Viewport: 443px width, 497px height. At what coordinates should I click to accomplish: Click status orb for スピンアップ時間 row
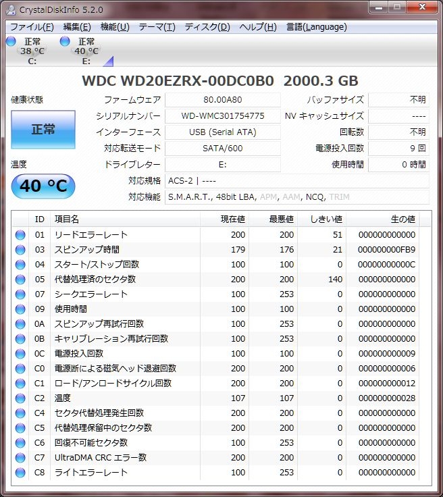coord(20,250)
